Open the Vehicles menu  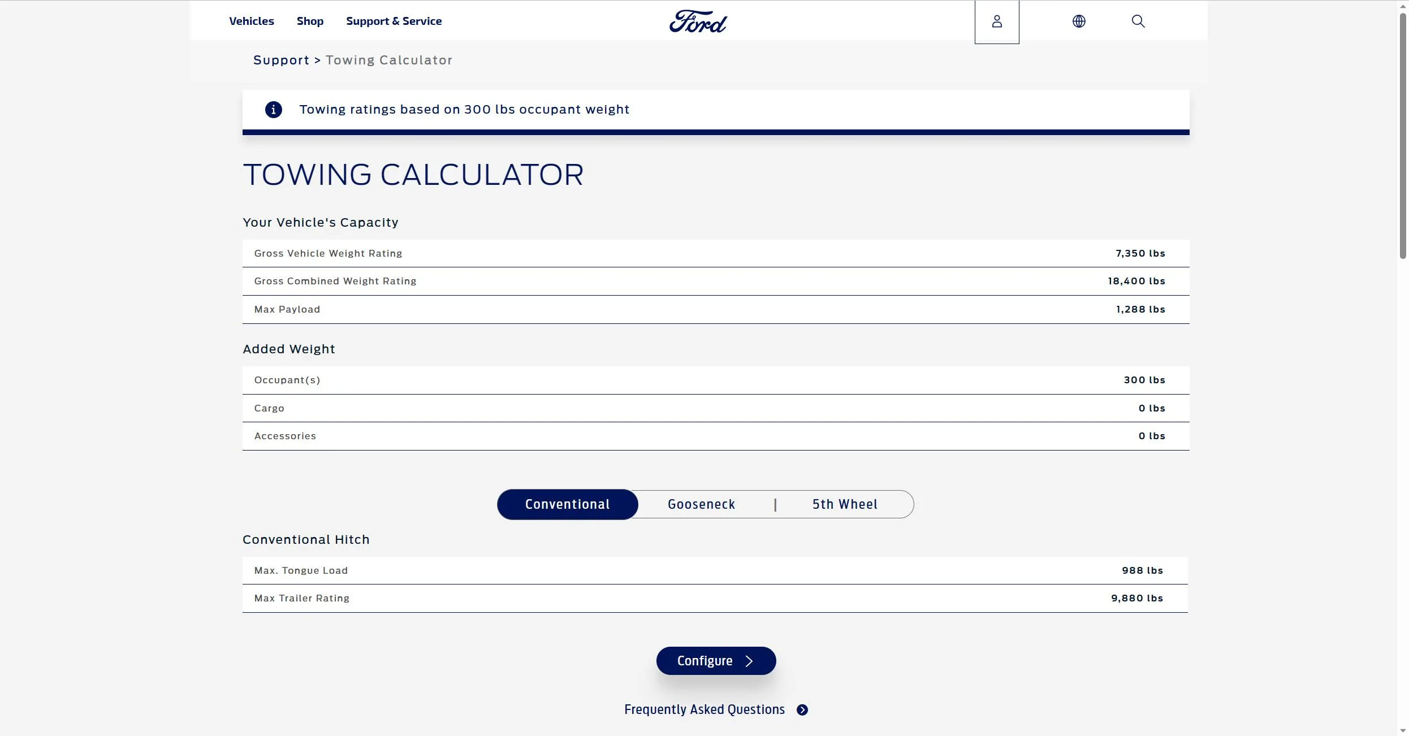click(x=252, y=21)
